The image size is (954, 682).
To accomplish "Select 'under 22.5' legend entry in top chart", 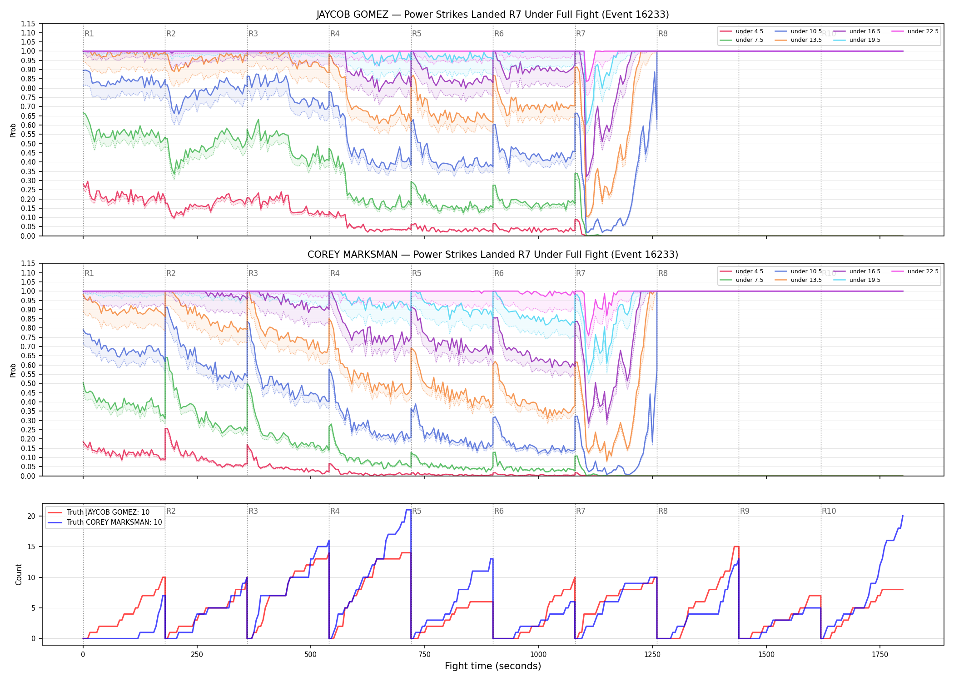I will 915,31.
